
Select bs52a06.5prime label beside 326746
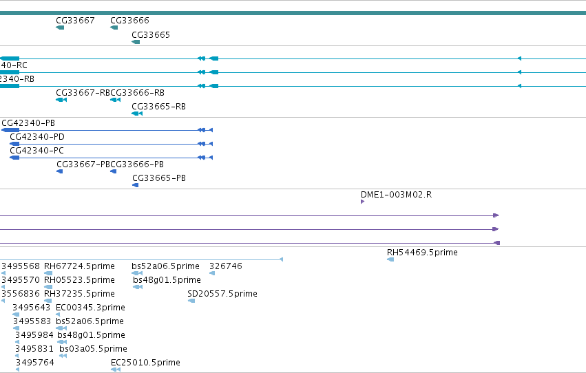tap(165, 266)
